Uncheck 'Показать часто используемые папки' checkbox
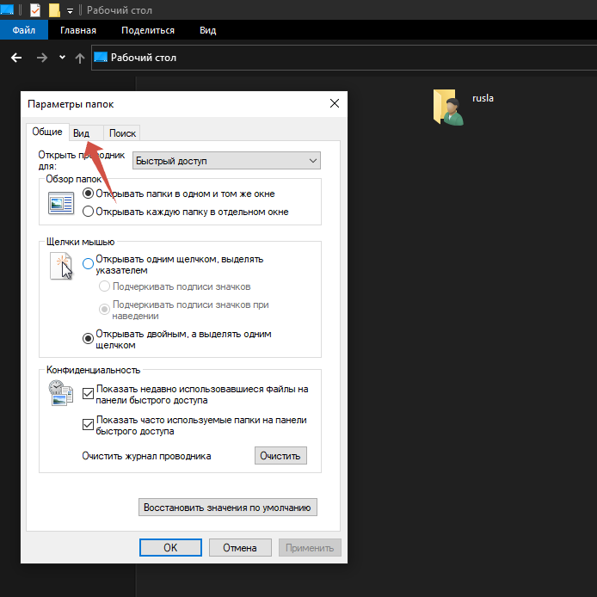The height and width of the screenshot is (597, 597). [x=88, y=425]
